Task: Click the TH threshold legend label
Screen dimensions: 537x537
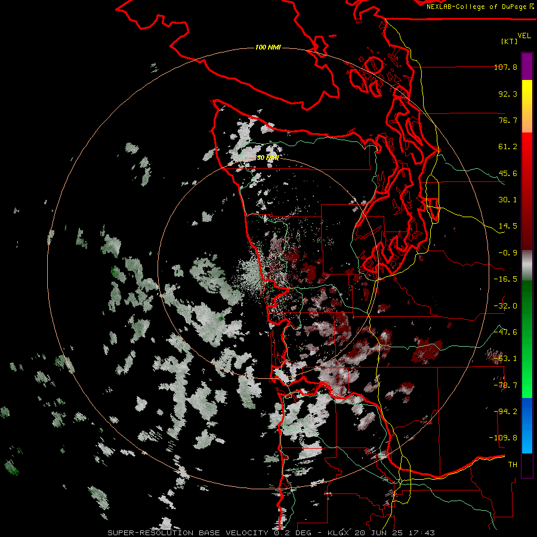Action: [513, 465]
